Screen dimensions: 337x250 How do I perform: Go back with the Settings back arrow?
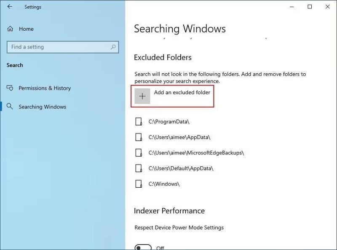click(x=10, y=7)
